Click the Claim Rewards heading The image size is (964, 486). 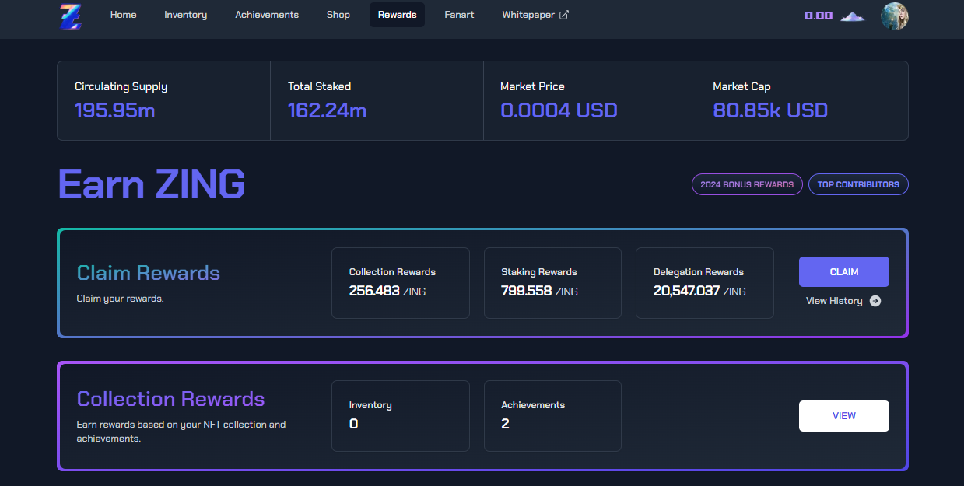coord(149,273)
